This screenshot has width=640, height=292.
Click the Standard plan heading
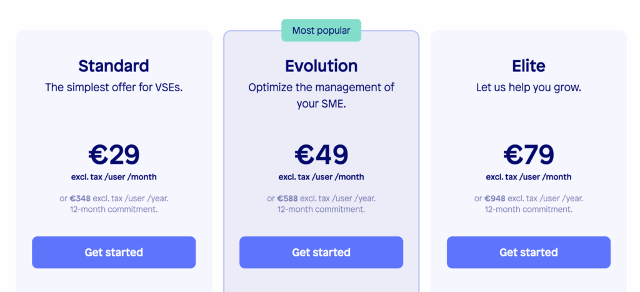pyautogui.click(x=114, y=66)
